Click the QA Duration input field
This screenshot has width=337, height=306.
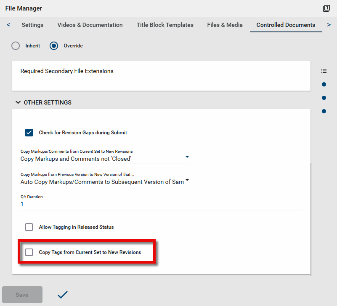[161, 204]
